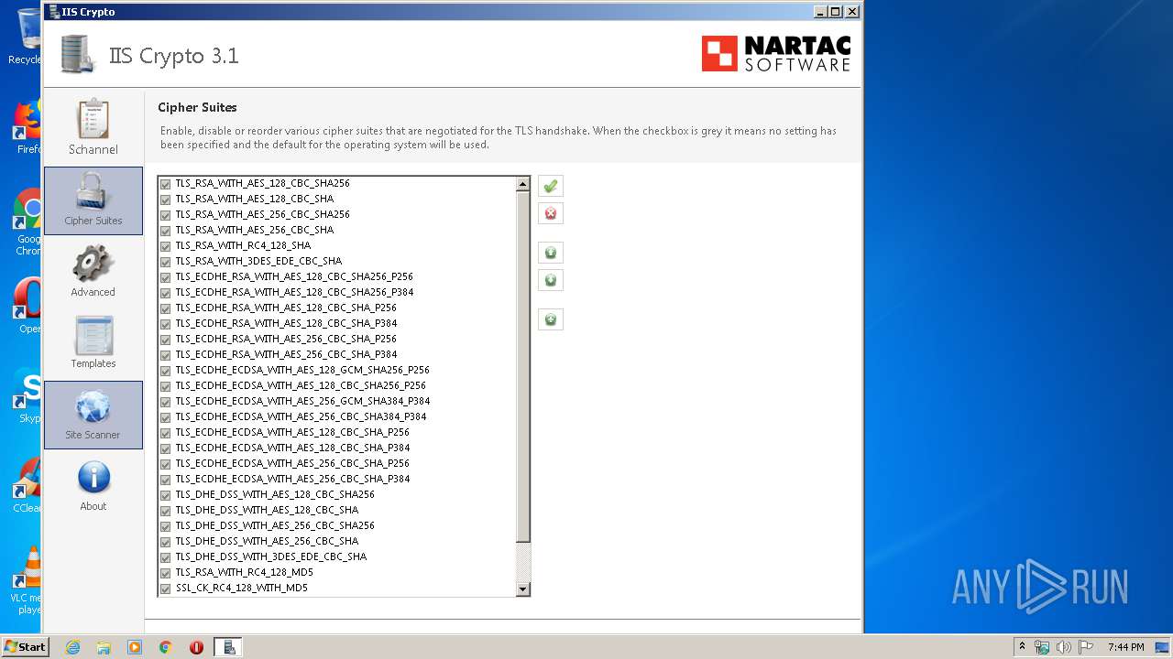Select the Skype desktop shortcut
The image size is (1173, 659).
coord(27,395)
